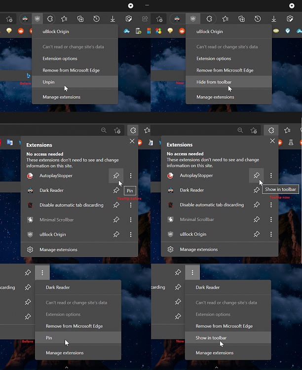Open Downloads icon in toolbar above Hide from toolbar menu

coord(274,19)
